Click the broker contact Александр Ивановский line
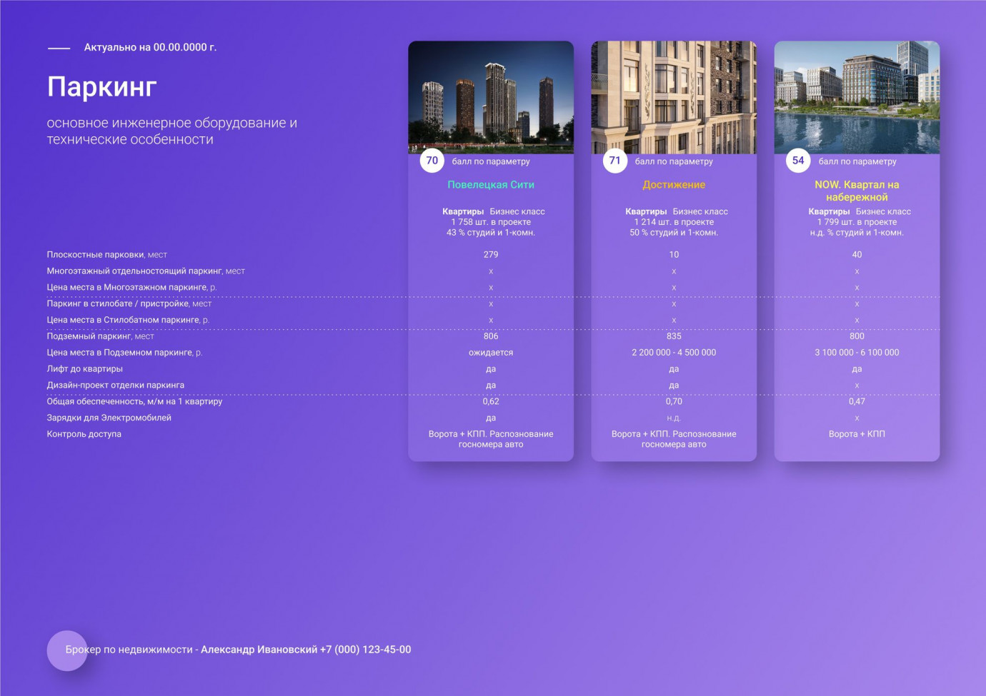 click(238, 650)
